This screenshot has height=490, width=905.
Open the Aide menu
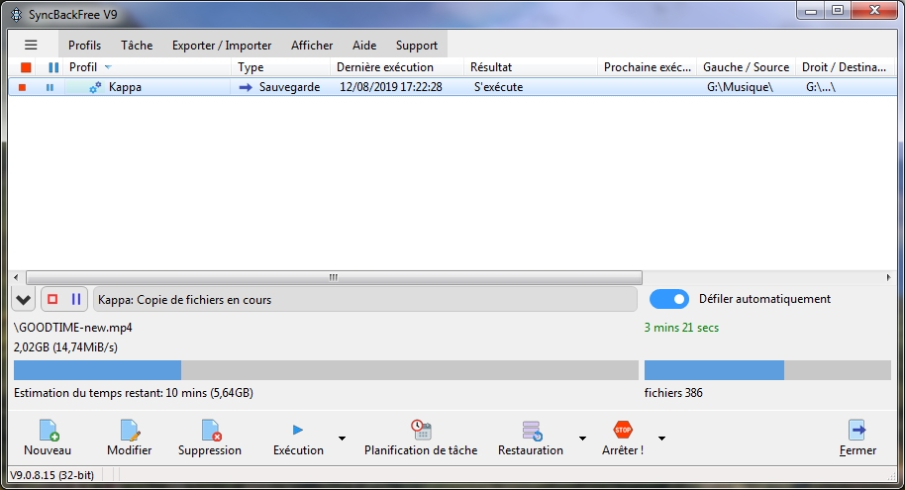[x=364, y=45]
